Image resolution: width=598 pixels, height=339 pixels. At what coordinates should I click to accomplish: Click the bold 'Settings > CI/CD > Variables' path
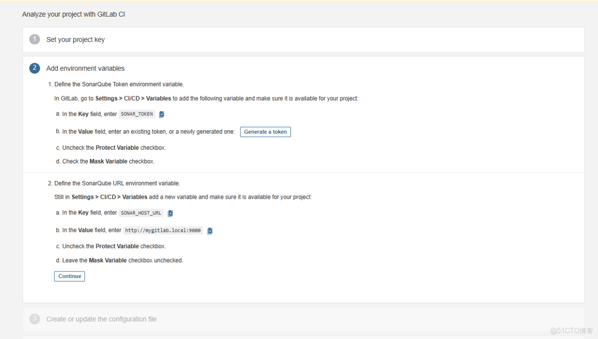click(132, 98)
